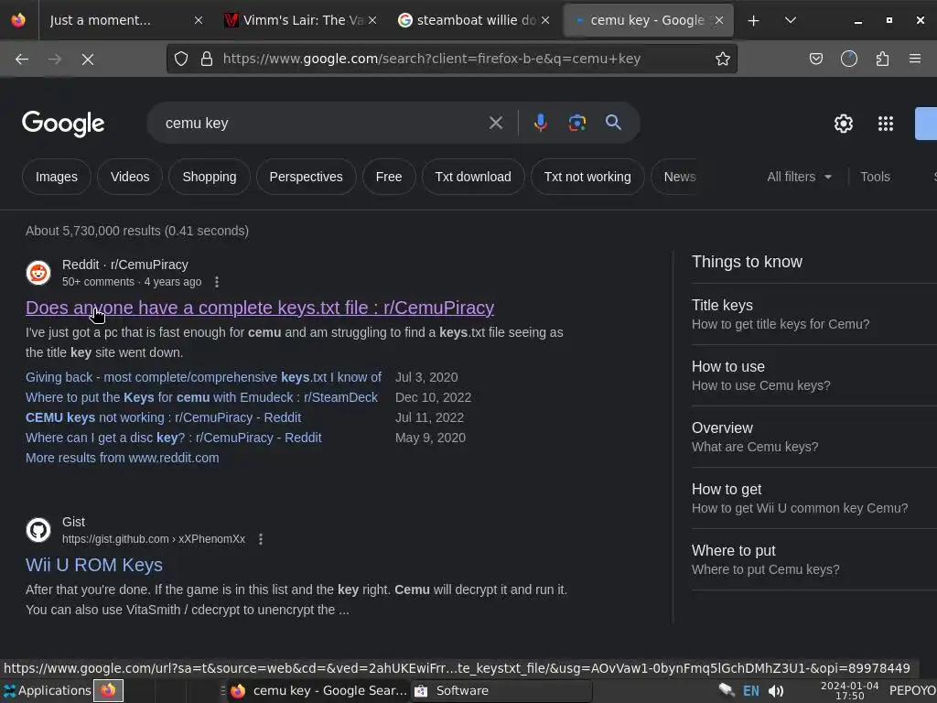This screenshot has width=937, height=703.
Task: Open more options for the Reddit result
Action: point(217,282)
